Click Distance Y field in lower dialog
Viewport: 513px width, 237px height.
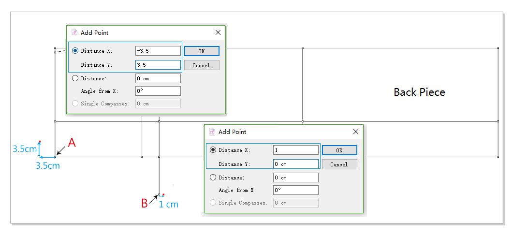click(296, 164)
